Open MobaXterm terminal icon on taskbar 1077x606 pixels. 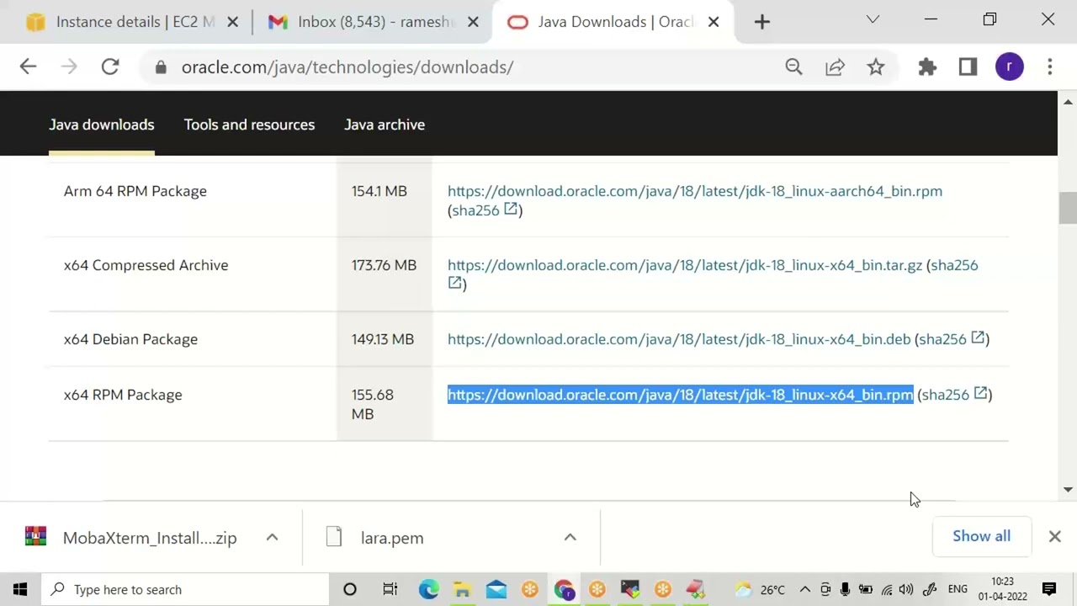[630, 589]
